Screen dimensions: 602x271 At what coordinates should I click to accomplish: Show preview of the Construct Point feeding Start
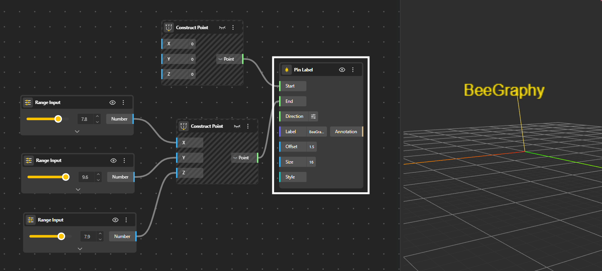222,28
